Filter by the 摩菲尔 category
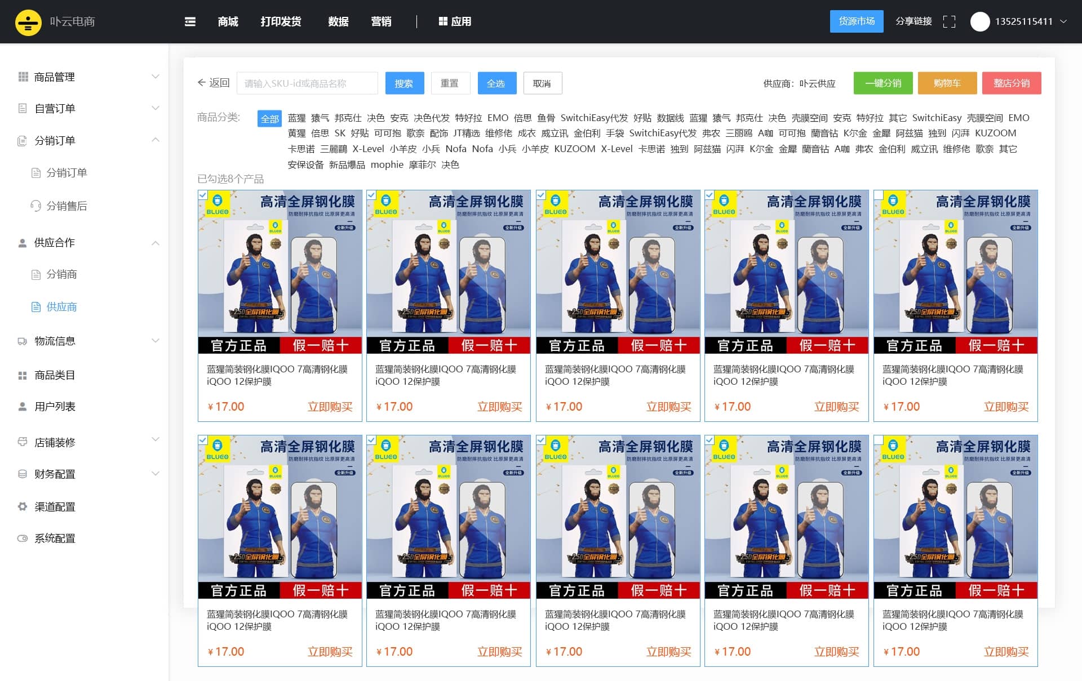This screenshot has height=681, width=1082. pos(423,164)
